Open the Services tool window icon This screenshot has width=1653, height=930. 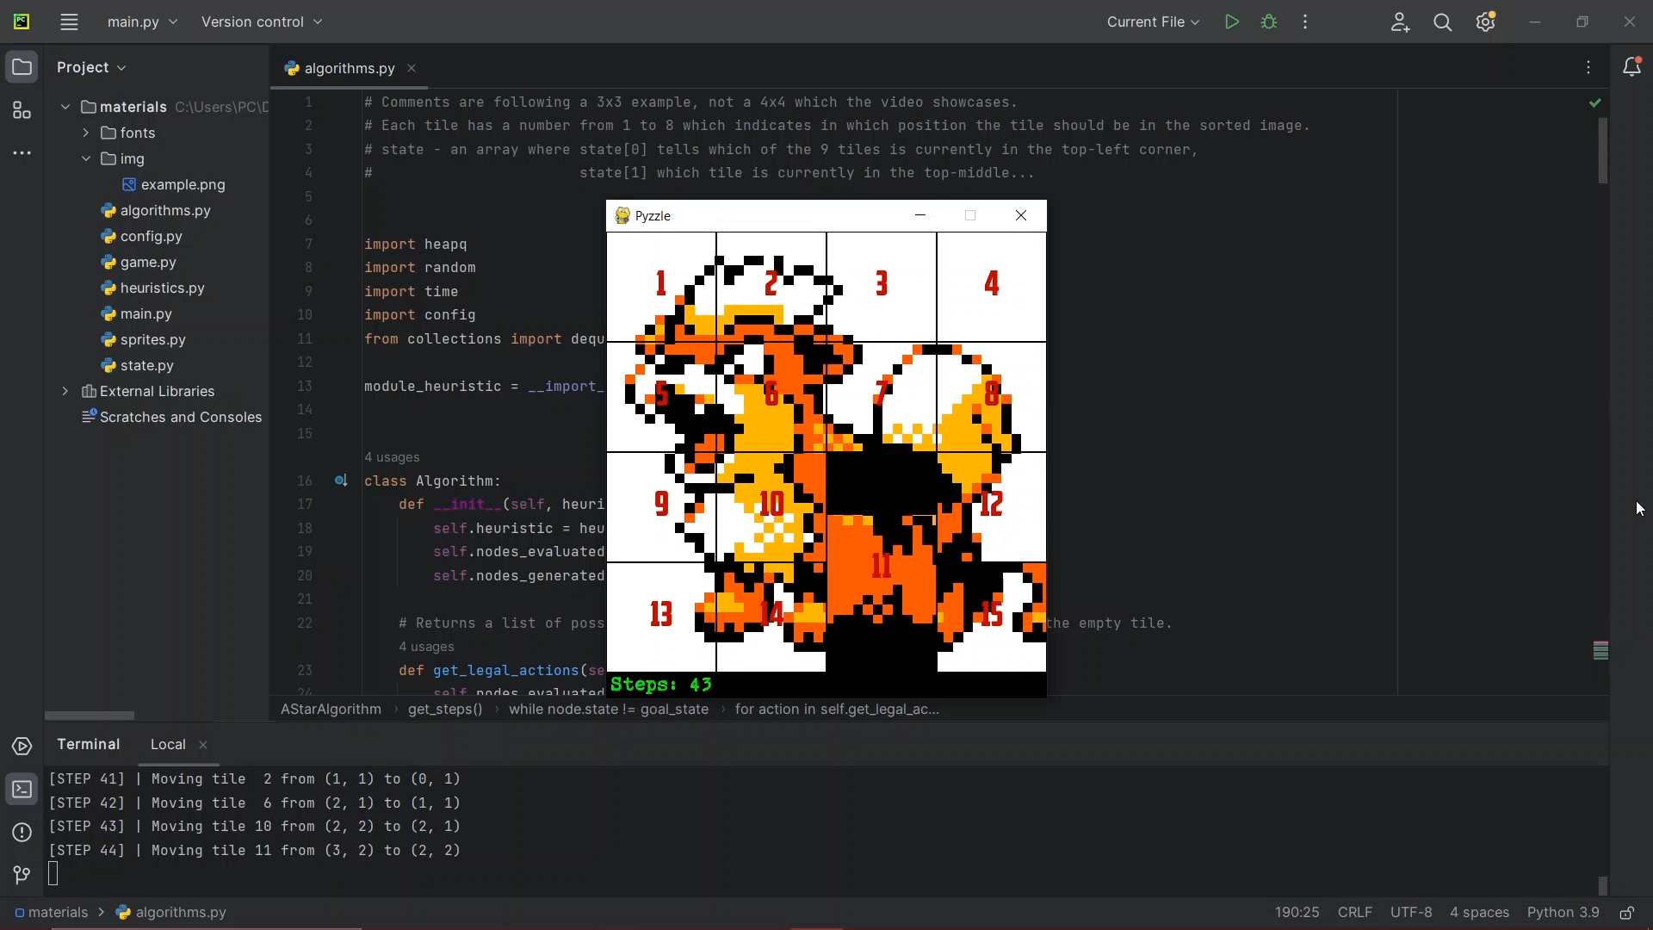point(22,747)
